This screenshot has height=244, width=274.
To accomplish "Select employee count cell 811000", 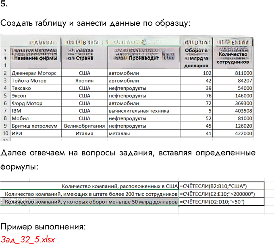I will click(x=233, y=73).
